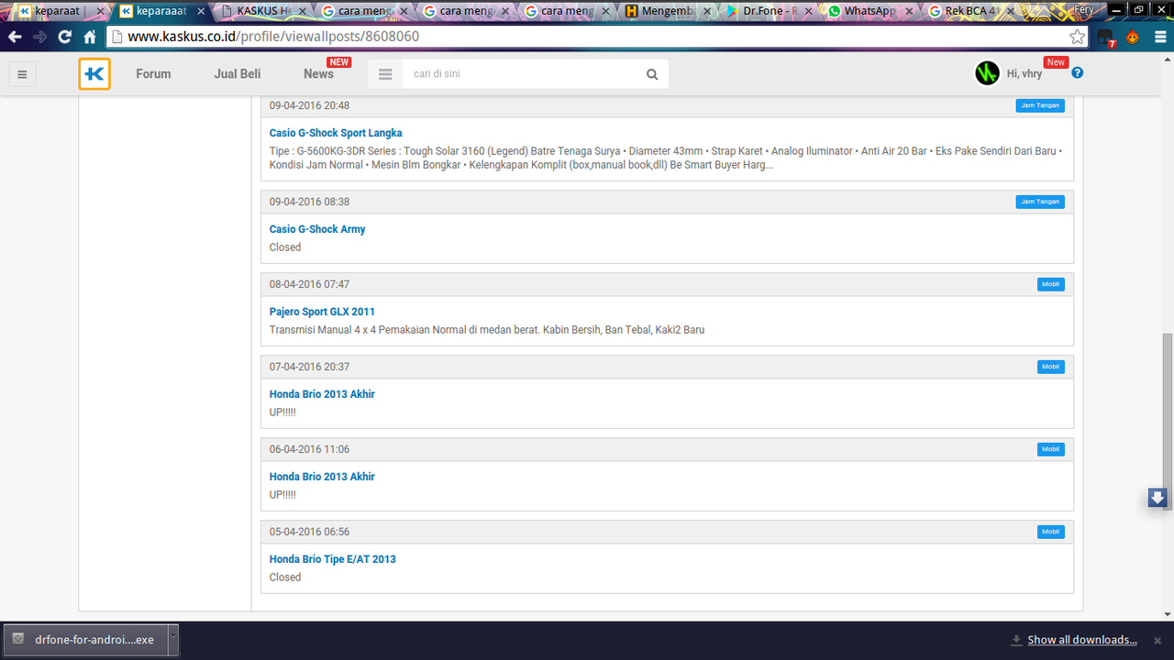The height and width of the screenshot is (660, 1174).
Task: Open Honda Brio 2013 Akhir post dated 07-04-2016
Action: tap(322, 394)
